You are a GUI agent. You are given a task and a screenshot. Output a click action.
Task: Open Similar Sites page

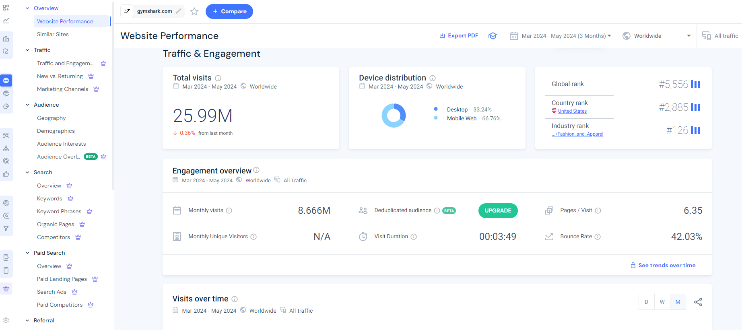(53, 34)
